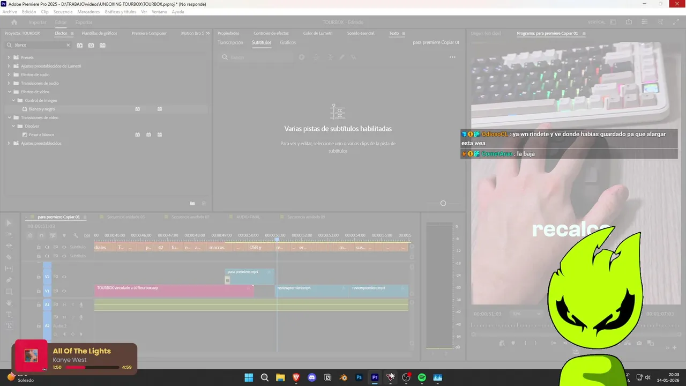
Task: Click the text size slider knob
Action: (443, 203)
